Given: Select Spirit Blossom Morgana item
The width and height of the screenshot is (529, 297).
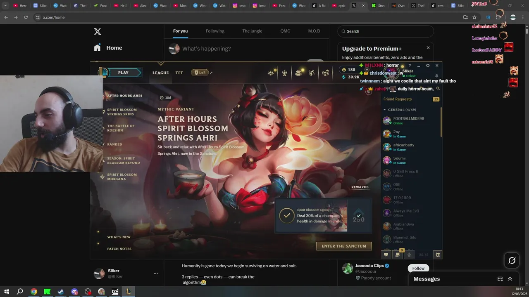Looking at the screenshot, I should [122, 177].
